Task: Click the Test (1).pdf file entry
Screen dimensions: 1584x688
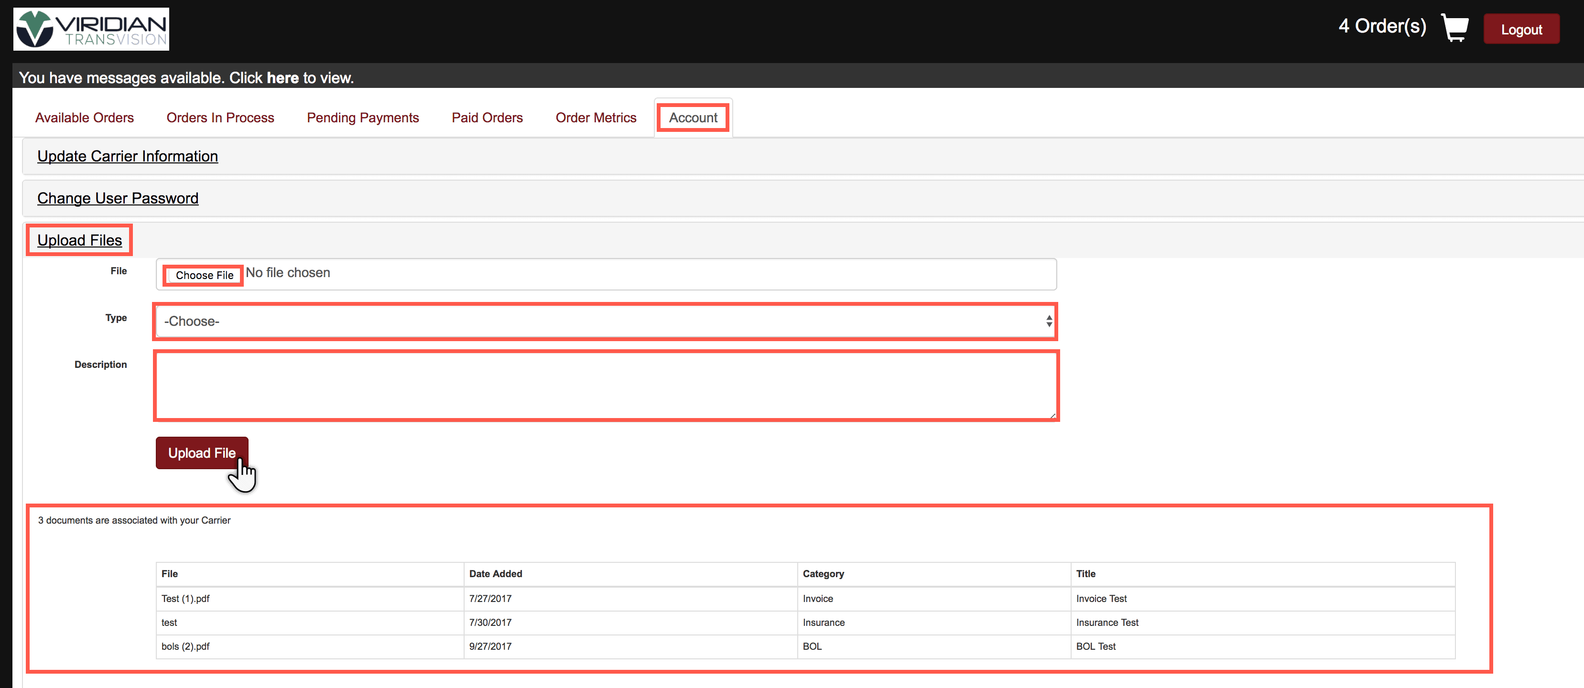Action: [x=185, y=598]
